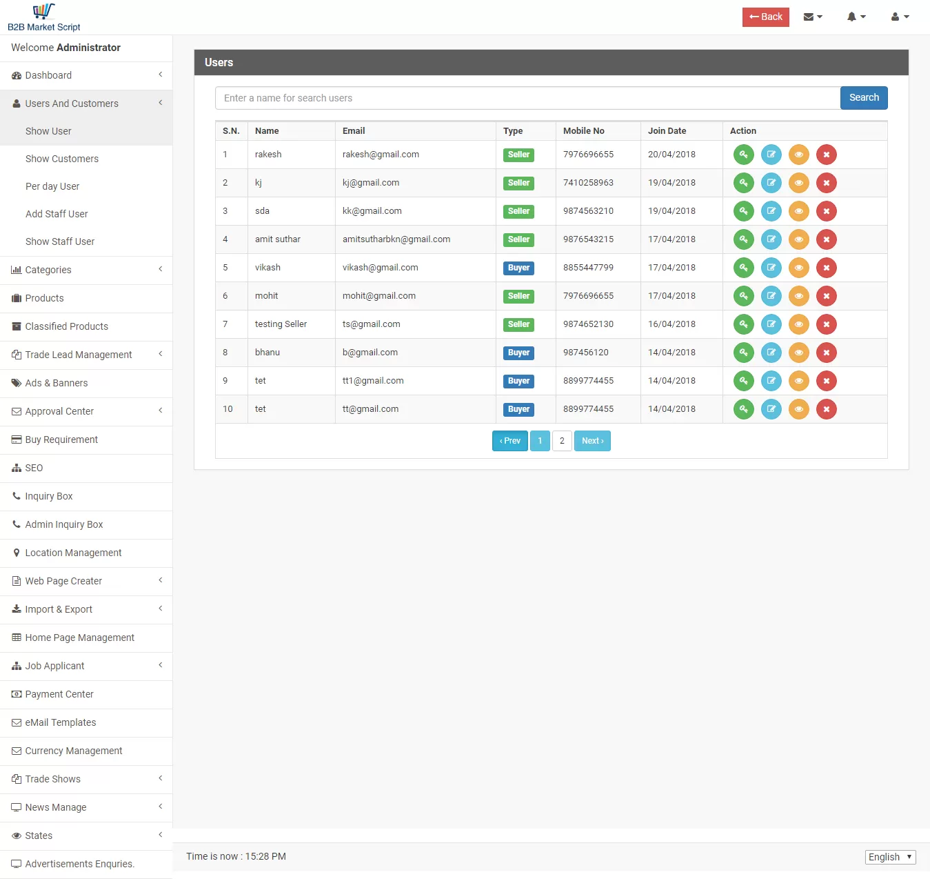Viewport: 930px width, 879px height.
Task: Open Add Staff User in sidebar
Action: point(86,214)
